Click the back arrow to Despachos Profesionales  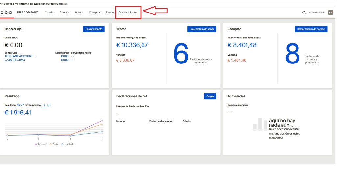tap(2, 4)
